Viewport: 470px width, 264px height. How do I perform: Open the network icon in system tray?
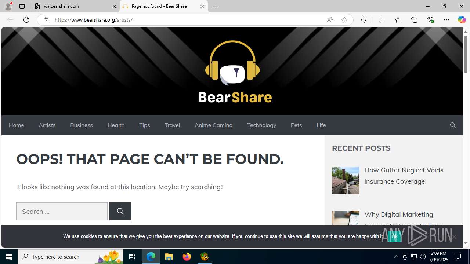414,257
